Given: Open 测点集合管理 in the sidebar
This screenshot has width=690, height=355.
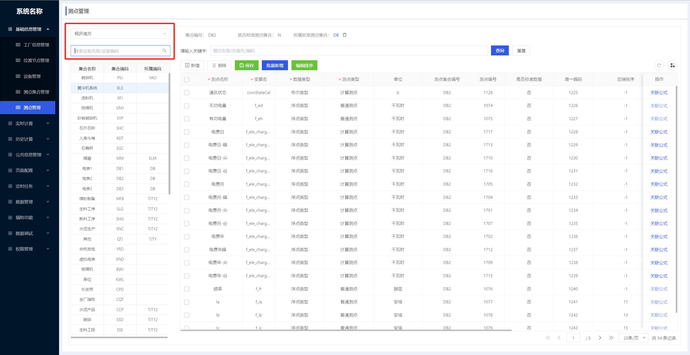Looking at the screenshot, I should [28, 92].
